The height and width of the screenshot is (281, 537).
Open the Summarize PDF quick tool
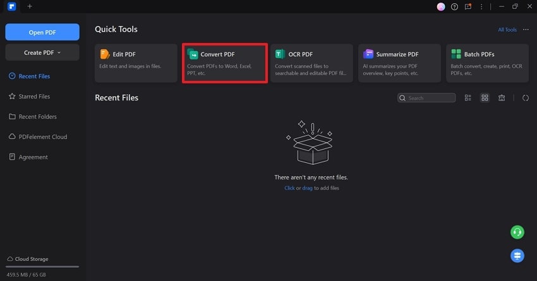point(400,63)
